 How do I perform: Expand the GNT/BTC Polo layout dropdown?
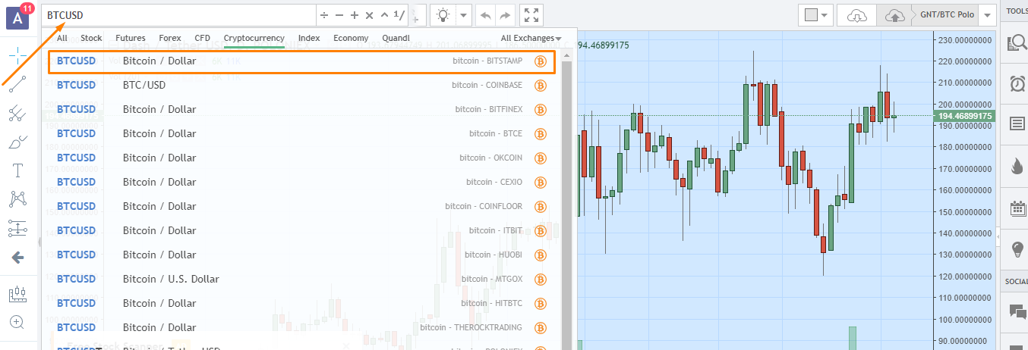[986, 15]
